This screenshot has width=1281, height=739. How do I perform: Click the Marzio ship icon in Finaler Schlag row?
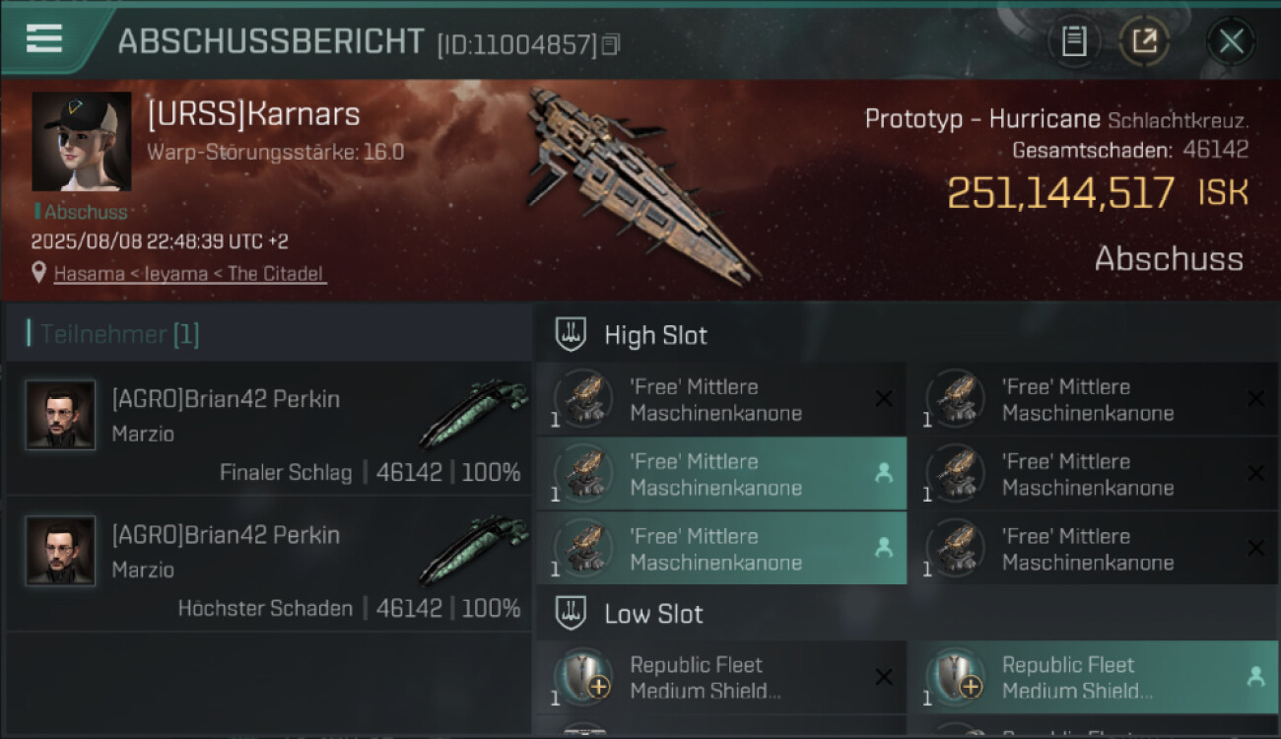[471, 415]
